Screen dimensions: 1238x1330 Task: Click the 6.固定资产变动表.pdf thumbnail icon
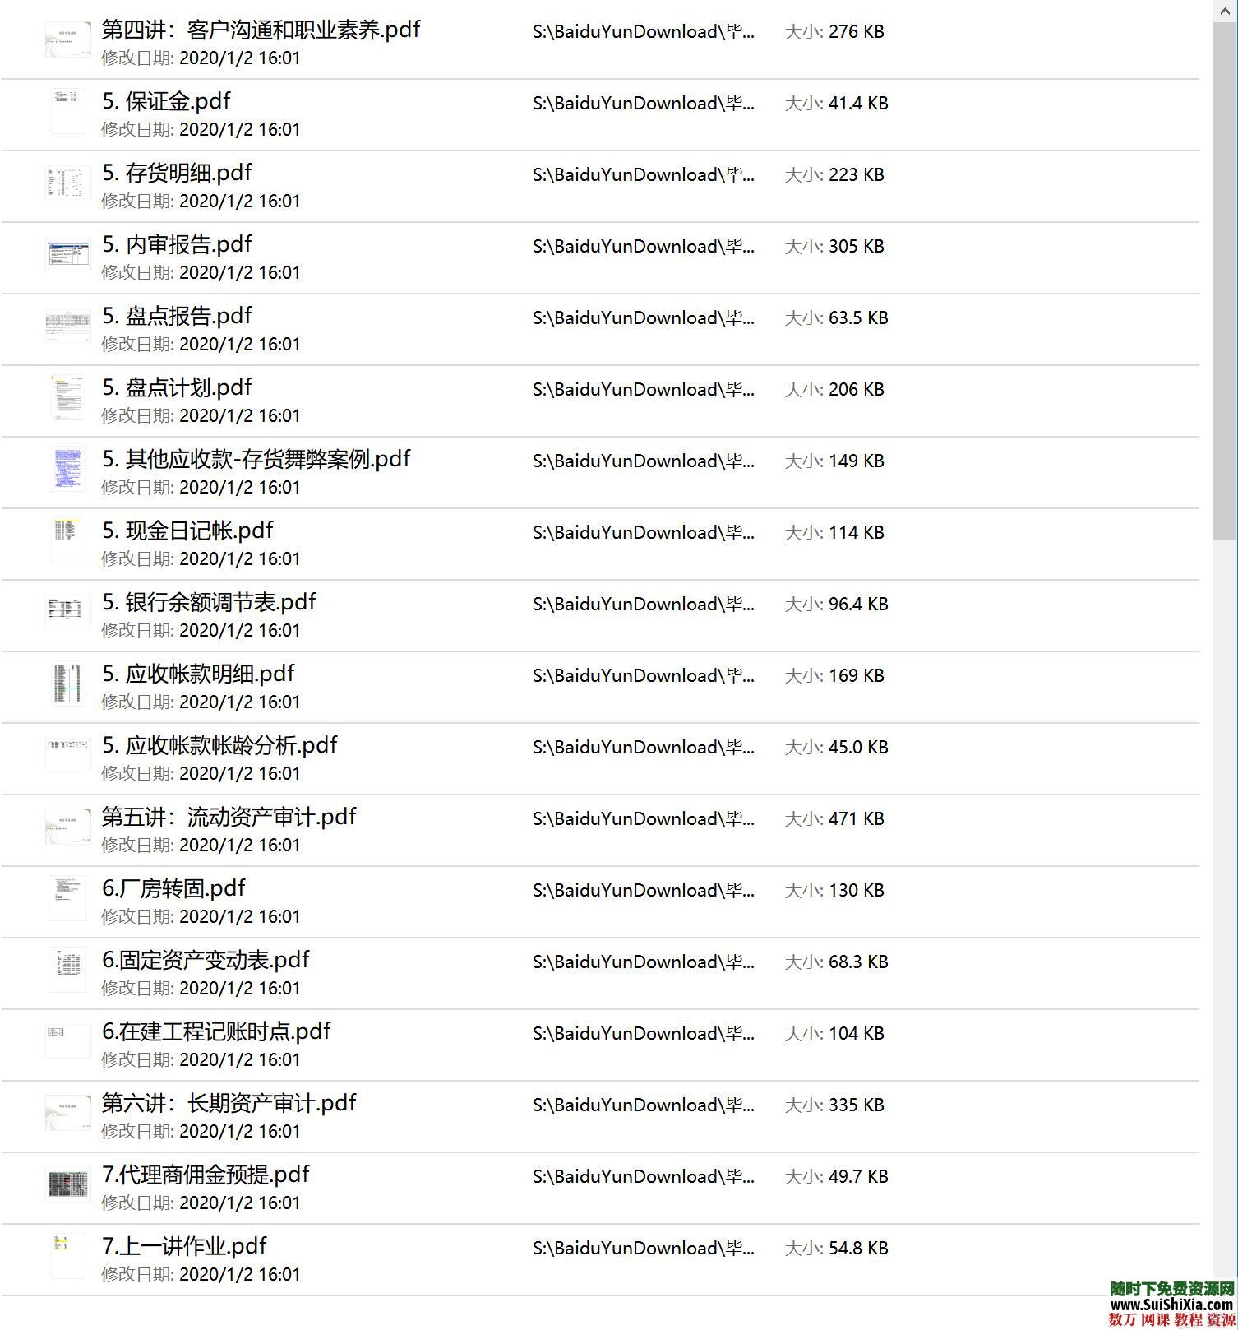click(x=67, y=970)
